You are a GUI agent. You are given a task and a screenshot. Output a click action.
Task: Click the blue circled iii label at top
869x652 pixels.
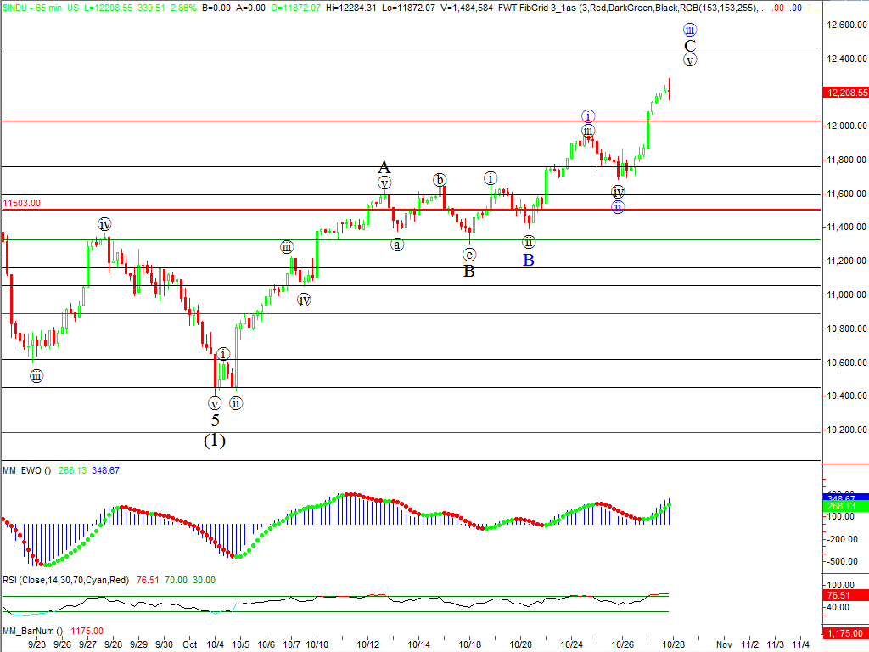tap(690, 30)
